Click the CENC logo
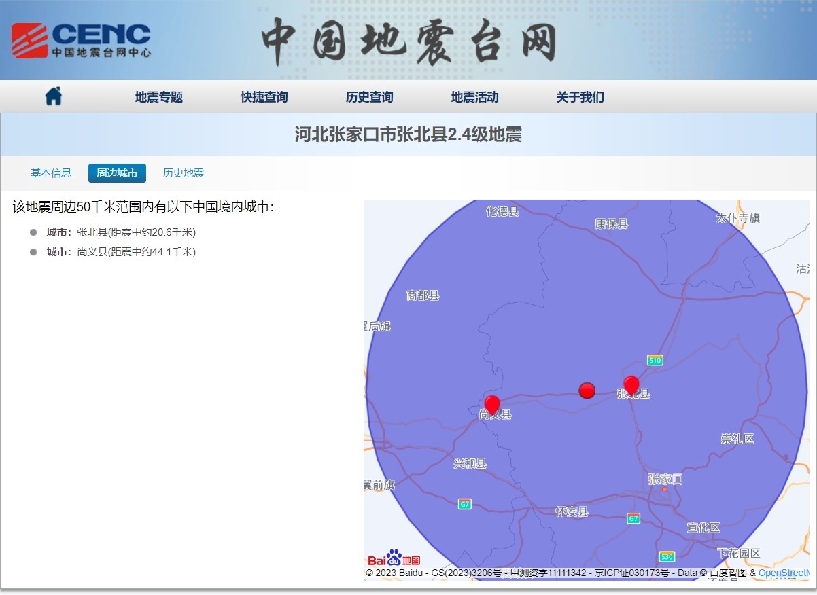Viewport: 817px width, 595px height. (81, 40)
